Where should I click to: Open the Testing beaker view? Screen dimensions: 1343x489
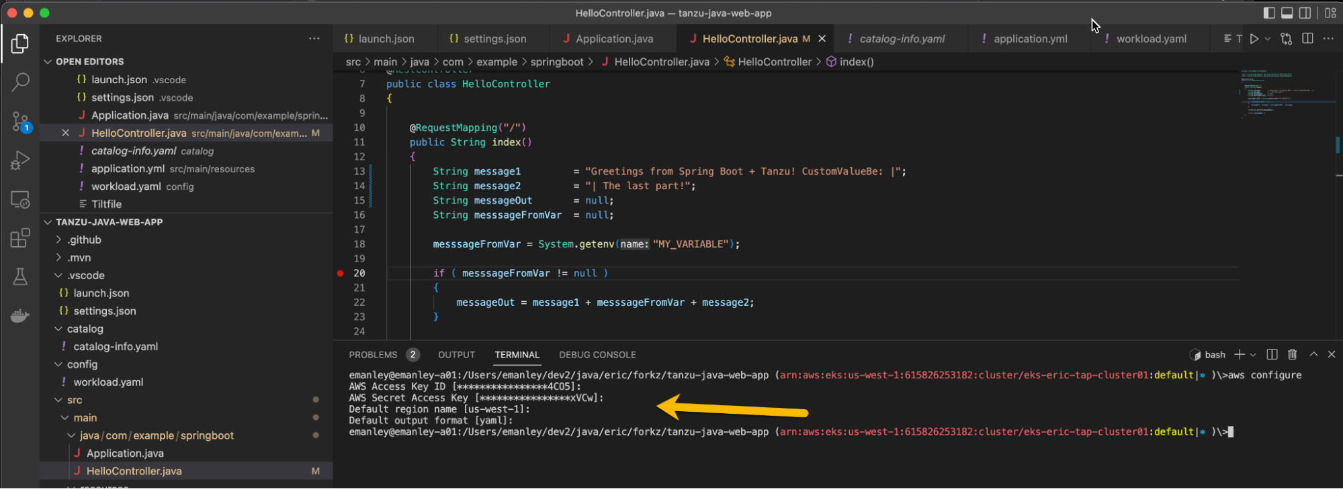(x=20, y=276)
